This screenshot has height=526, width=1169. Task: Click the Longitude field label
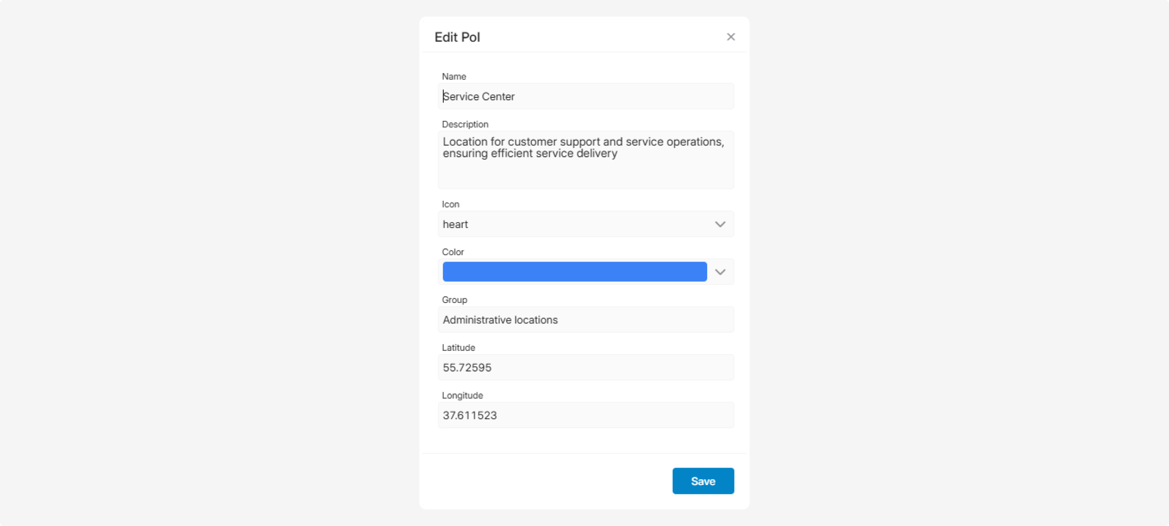pyautogui.click(x=462, y=395)
